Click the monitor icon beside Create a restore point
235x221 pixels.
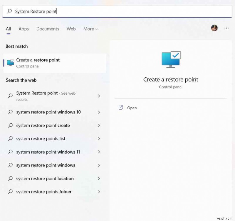pos(11,63)
